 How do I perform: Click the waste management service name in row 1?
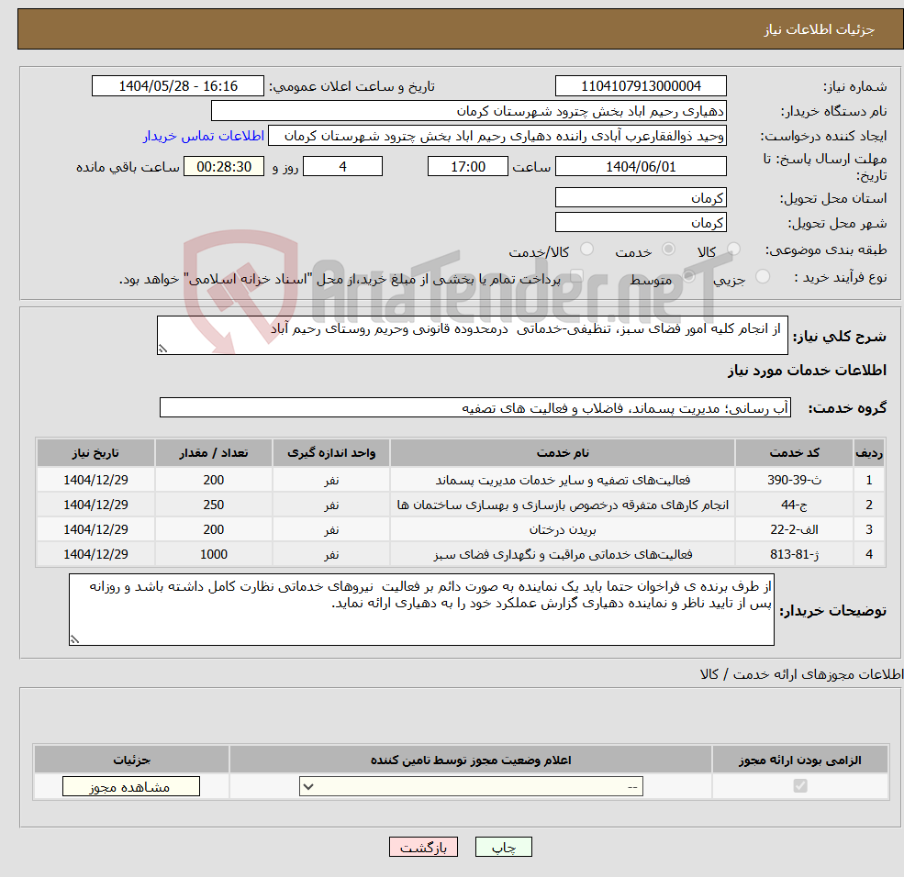click(563, 480)
